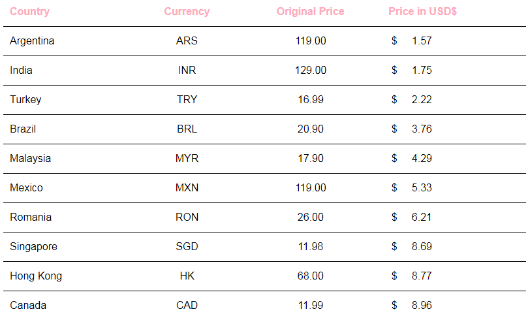Select Brazil's USD price 3.76
528x320 pixels.
422,129
